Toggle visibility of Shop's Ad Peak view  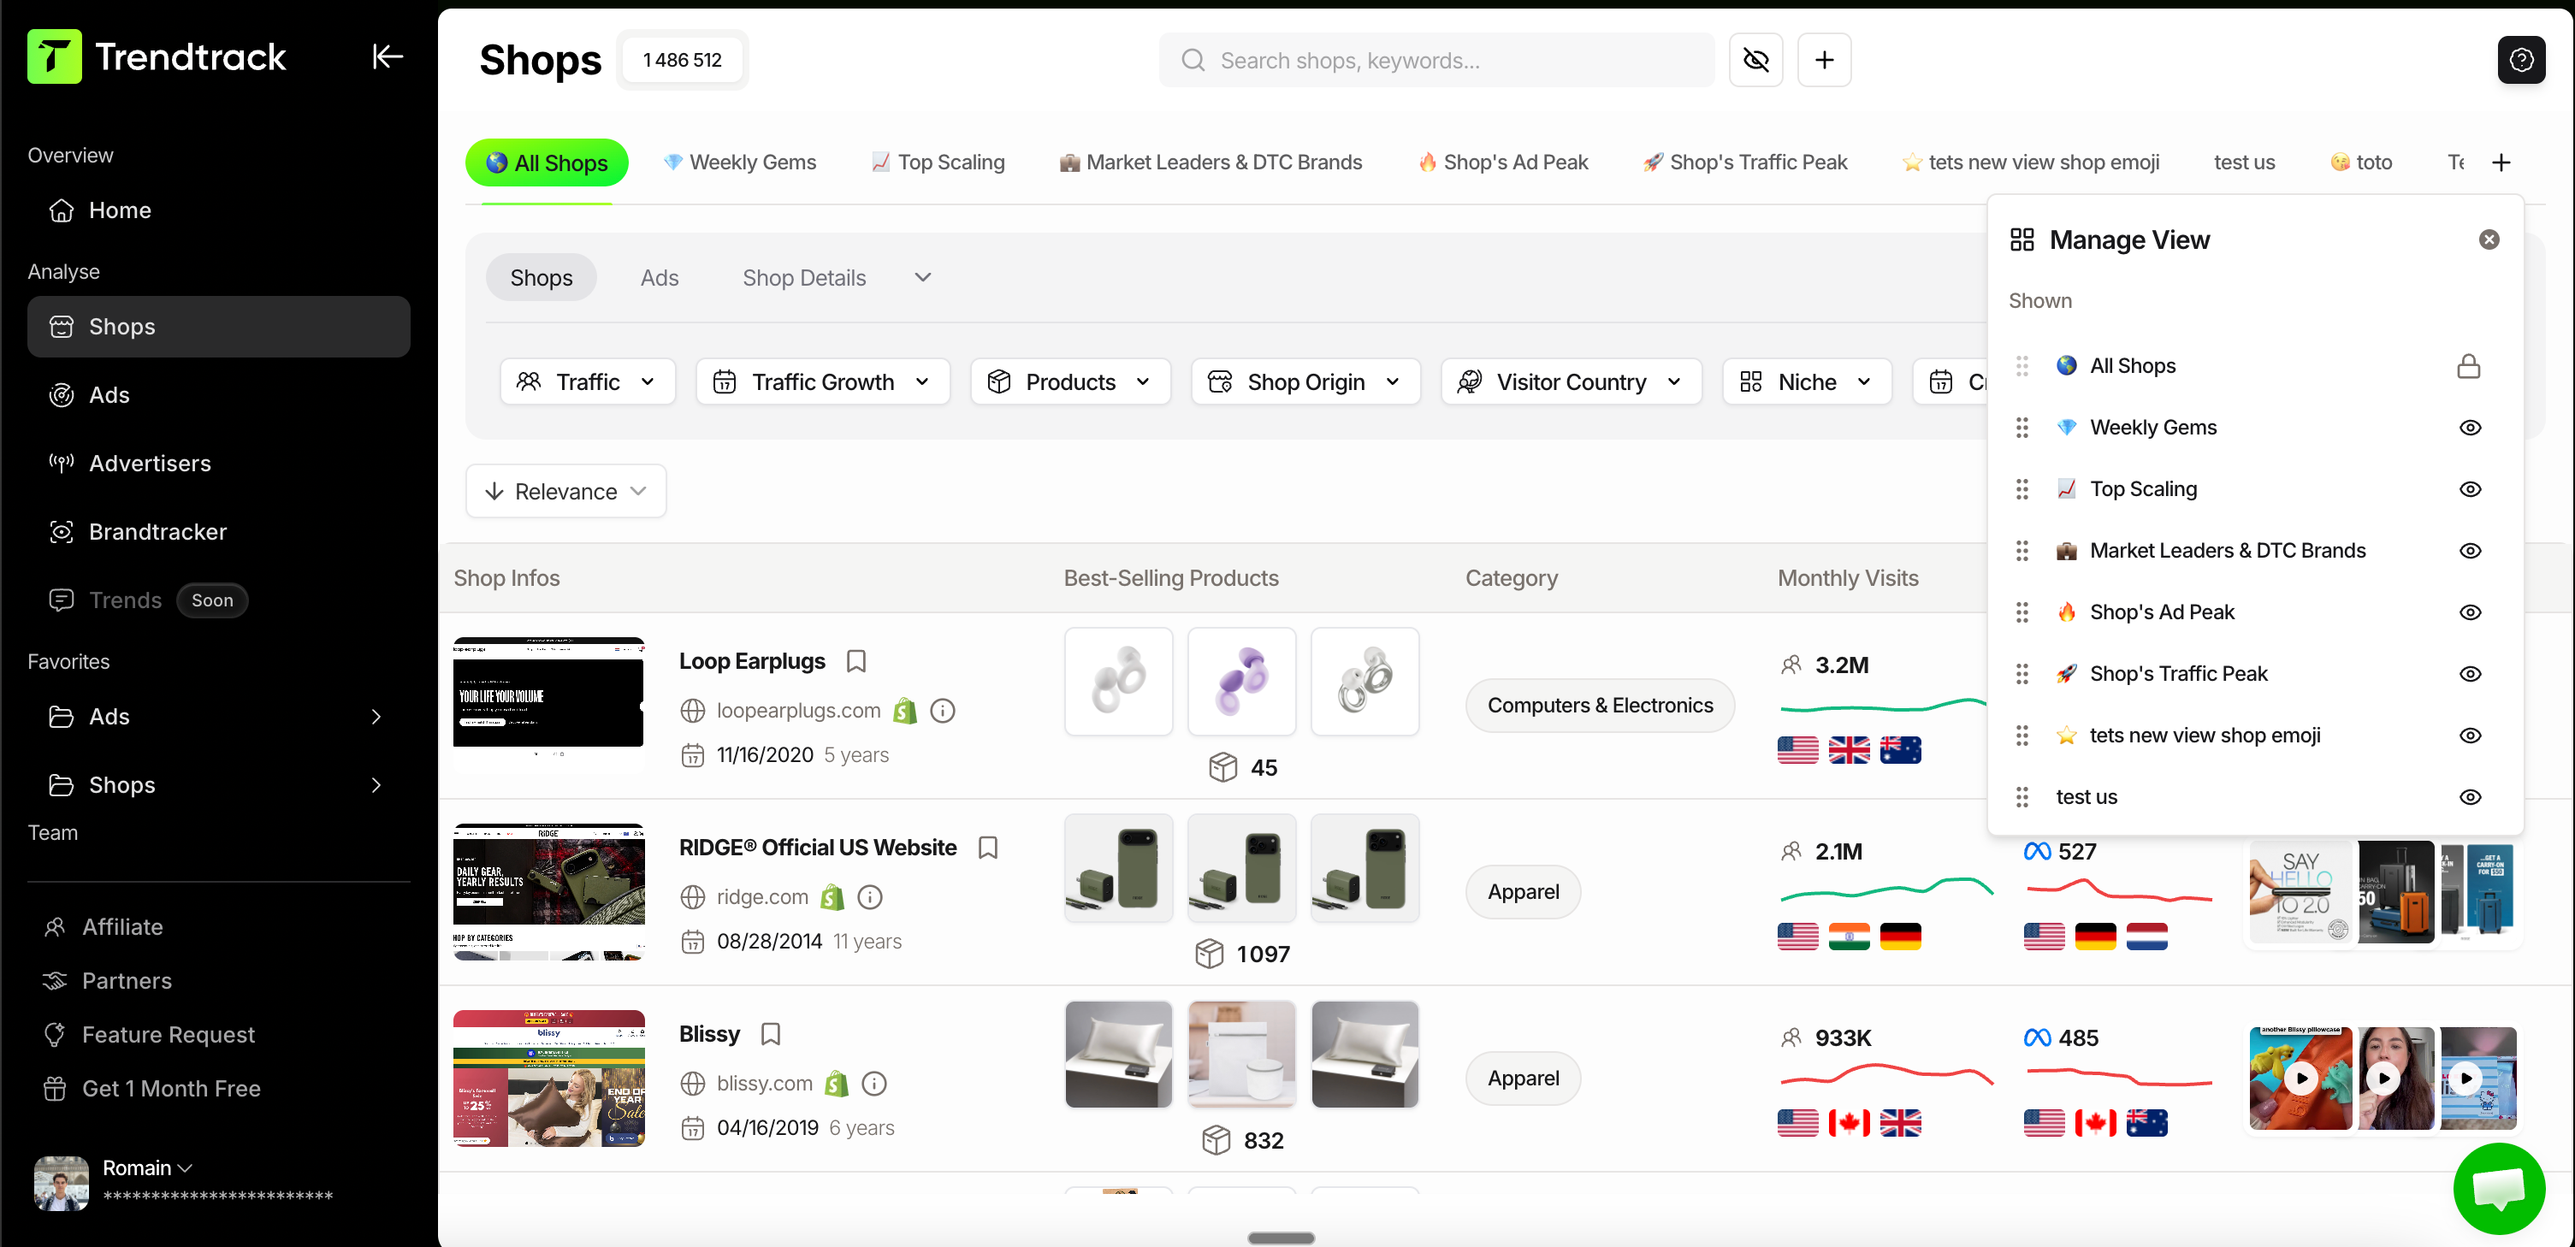coord(2469,612)
